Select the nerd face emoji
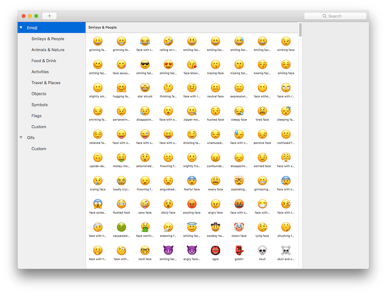Image resolution: width=386 pixels, height=294 pixels. [145, 250]
